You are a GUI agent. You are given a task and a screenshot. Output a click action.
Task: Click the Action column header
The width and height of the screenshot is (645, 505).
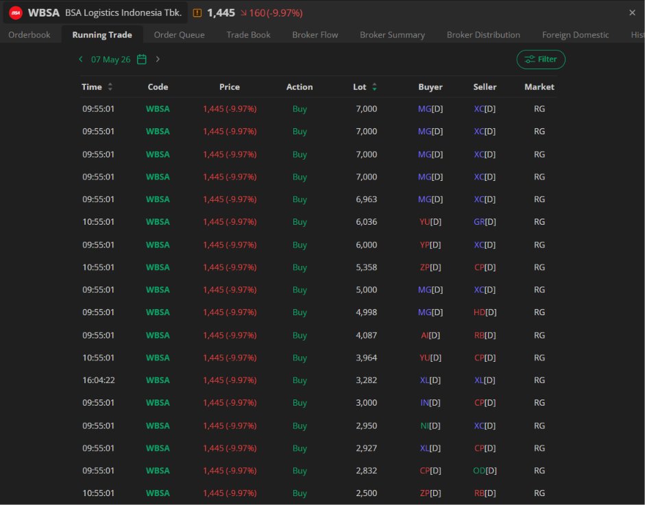point(300,87)
